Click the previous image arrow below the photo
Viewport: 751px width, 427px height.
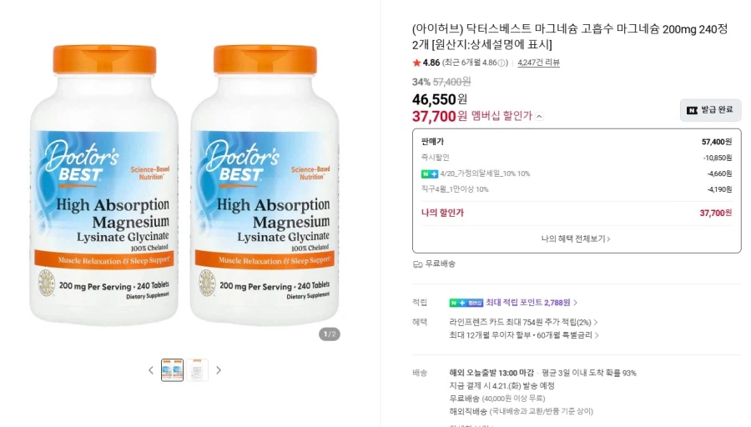151,370
